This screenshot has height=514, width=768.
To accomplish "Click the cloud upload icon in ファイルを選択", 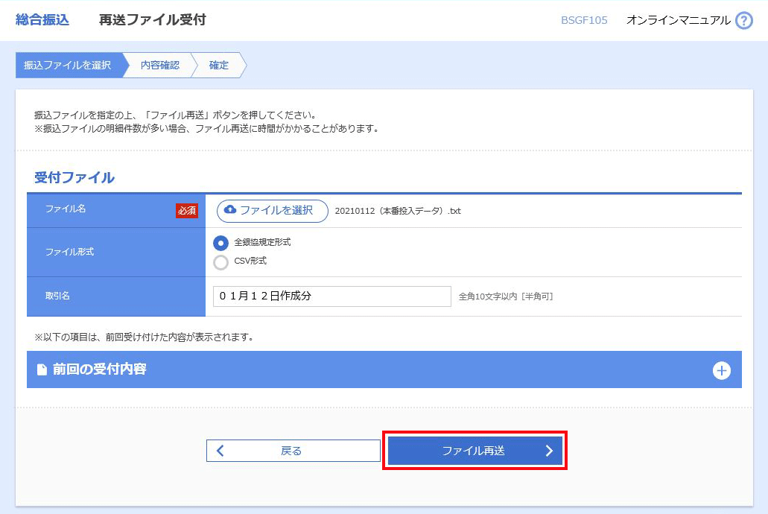I will tap(230, 210).
